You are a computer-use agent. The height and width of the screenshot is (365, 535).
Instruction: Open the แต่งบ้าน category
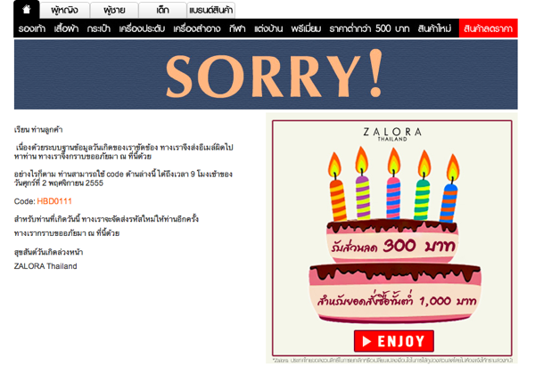268,28
